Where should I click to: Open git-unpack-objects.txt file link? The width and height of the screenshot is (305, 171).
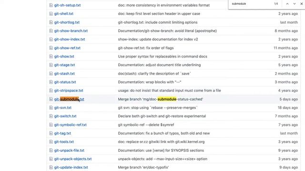click(73, 159)
